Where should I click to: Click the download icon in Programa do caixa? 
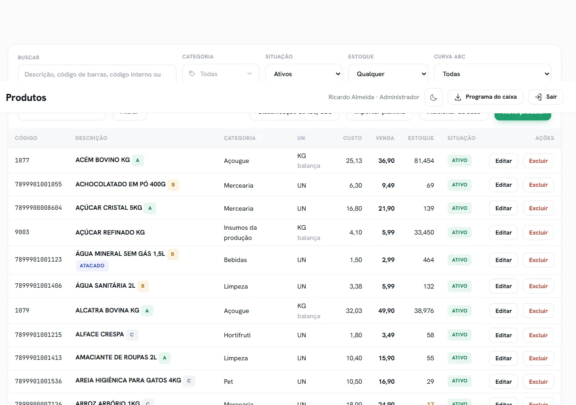[458, 97]
